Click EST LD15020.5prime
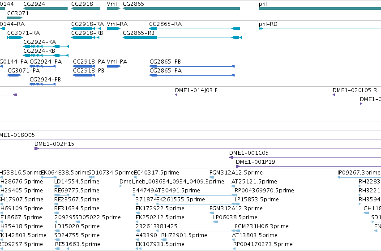This screenshot has height=251, width=381. [x=57, y=231]
